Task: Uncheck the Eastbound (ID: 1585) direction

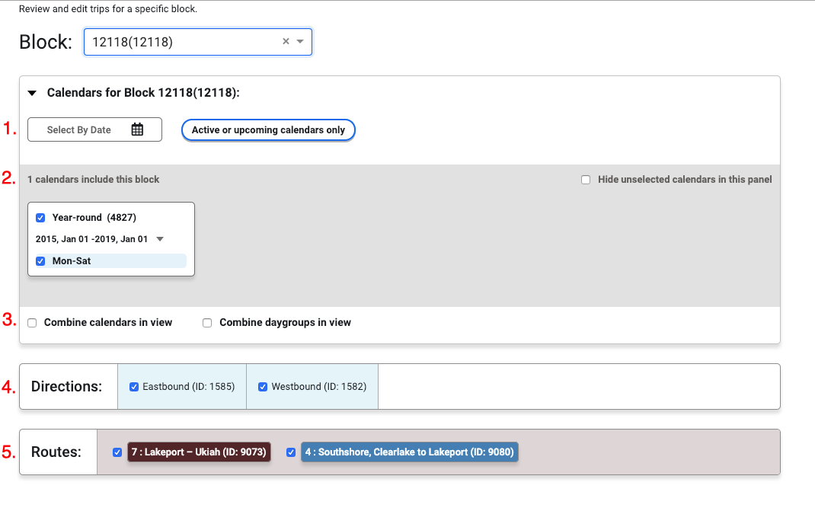Action: tap(134, 387)
